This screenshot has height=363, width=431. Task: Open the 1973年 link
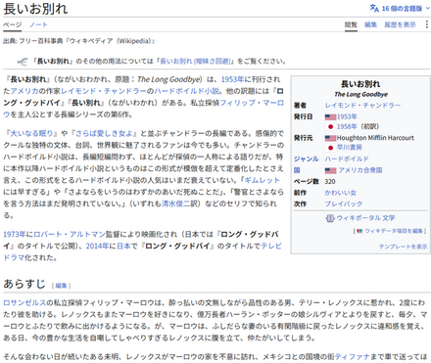click(x=15, y=234)
